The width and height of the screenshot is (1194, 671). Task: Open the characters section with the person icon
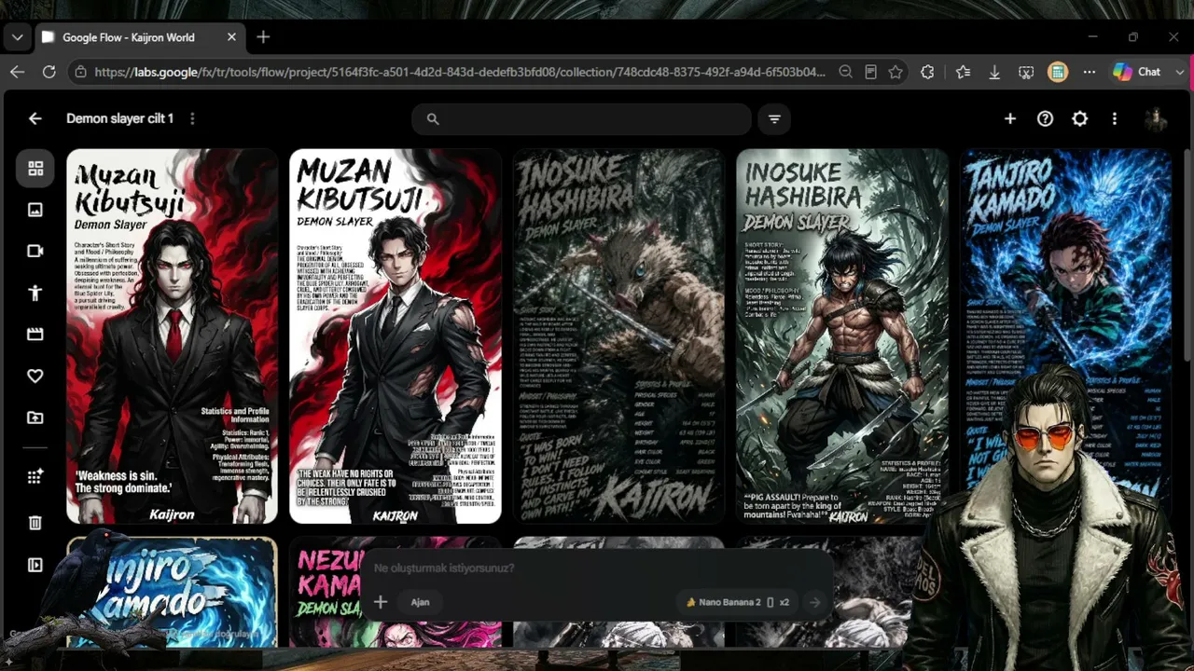tap(35, 293)
